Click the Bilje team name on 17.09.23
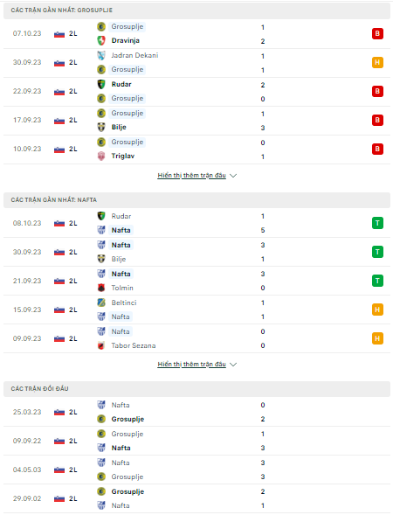The width and height of the screenshot is (393, 515). [119, 128]
